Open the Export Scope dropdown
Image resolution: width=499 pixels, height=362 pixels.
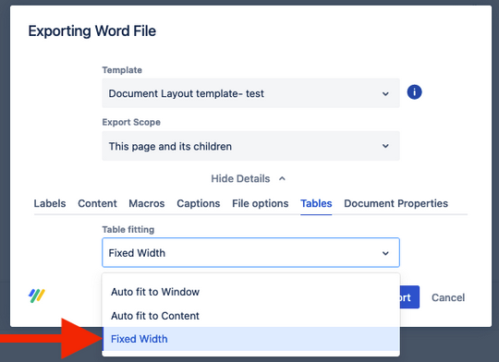(250, 146)
